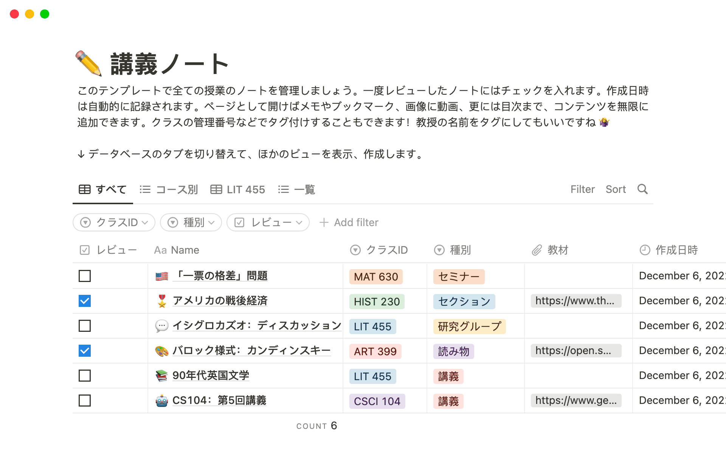The image size is (726, 453).
Task: Open the クラスID filter dropdown
Action: 113,222
